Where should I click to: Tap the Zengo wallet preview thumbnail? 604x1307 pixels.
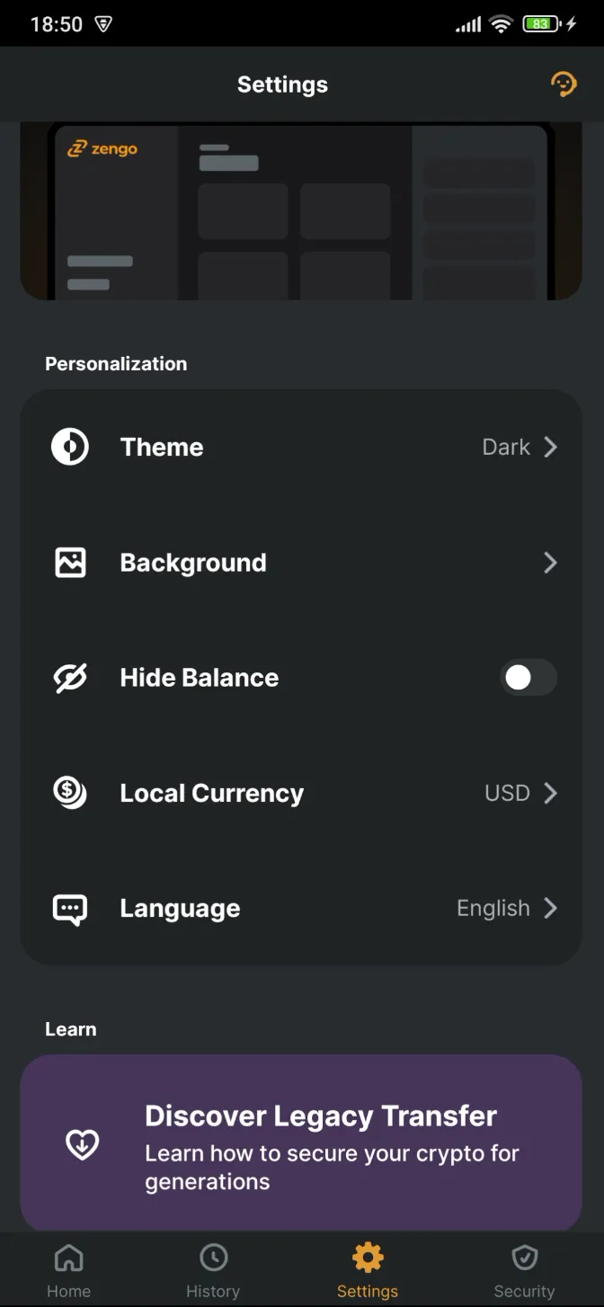(302, 210)
